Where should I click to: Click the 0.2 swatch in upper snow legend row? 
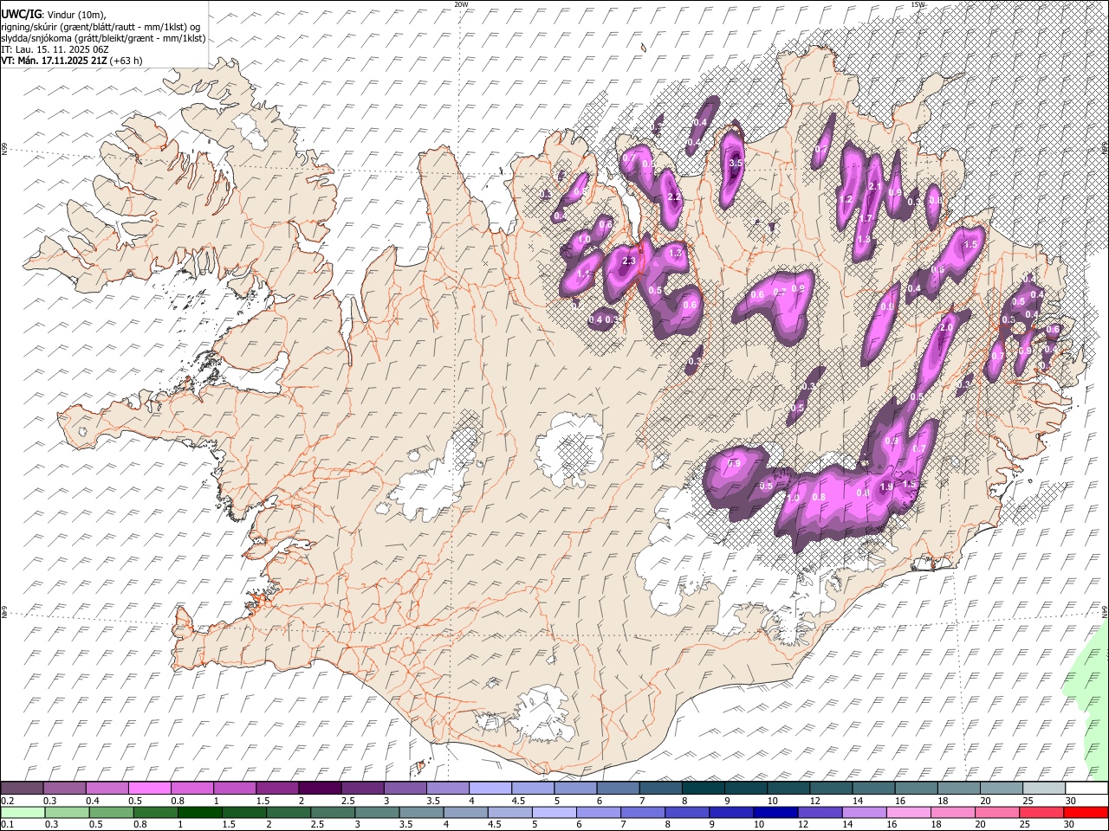coord(22,789)
